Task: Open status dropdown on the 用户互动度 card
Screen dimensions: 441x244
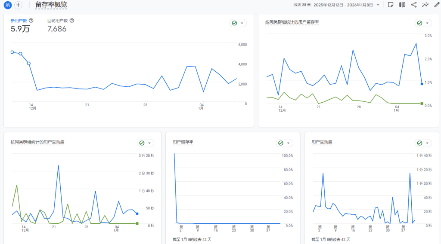Action: 423,143
